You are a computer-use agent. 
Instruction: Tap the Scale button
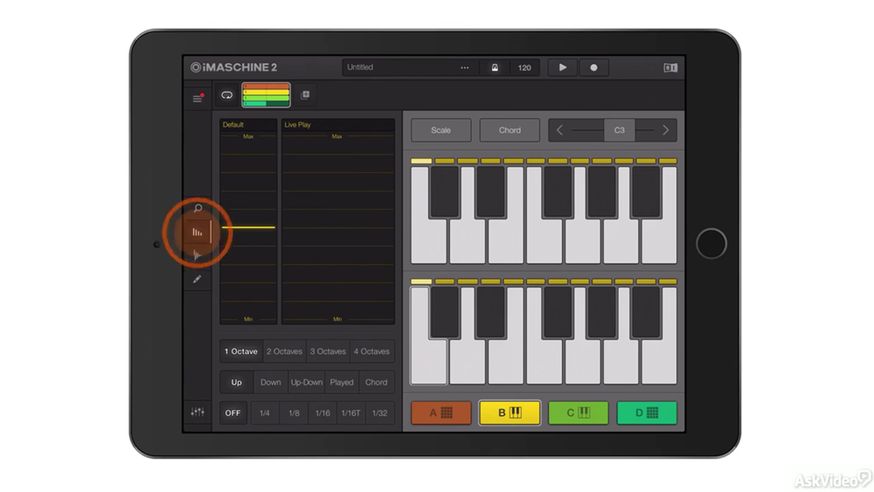tap(440, 130)
